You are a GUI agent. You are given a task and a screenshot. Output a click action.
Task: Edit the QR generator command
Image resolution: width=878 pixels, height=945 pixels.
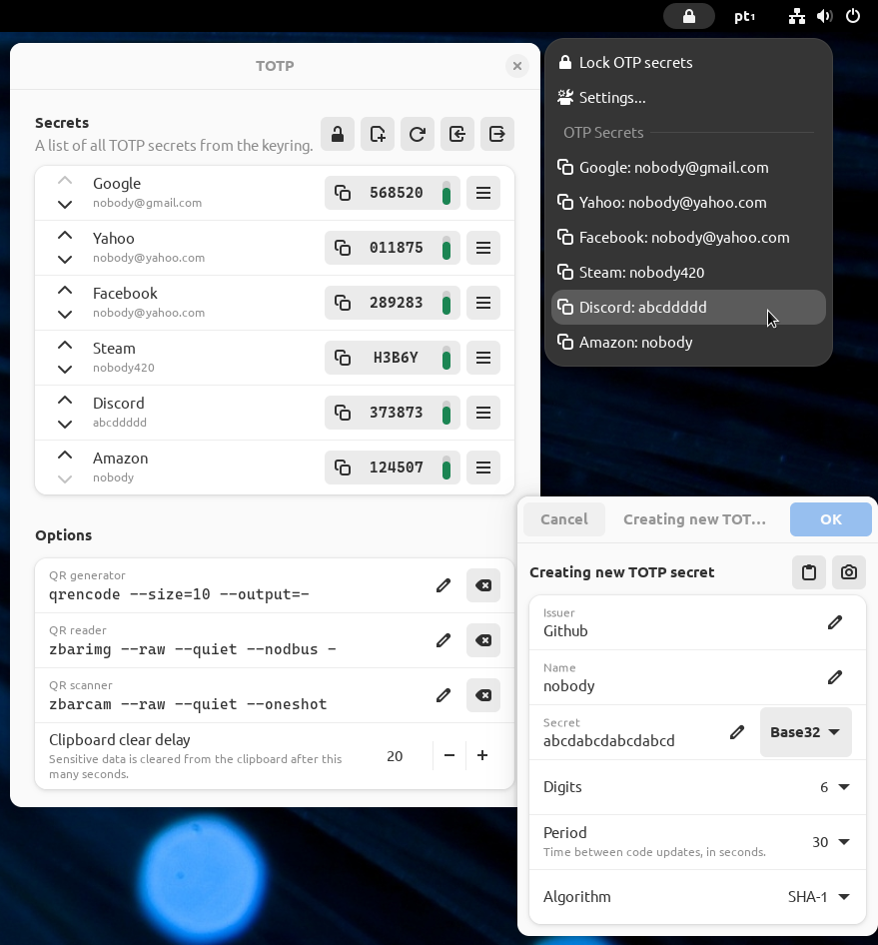[x=443, y=585]
